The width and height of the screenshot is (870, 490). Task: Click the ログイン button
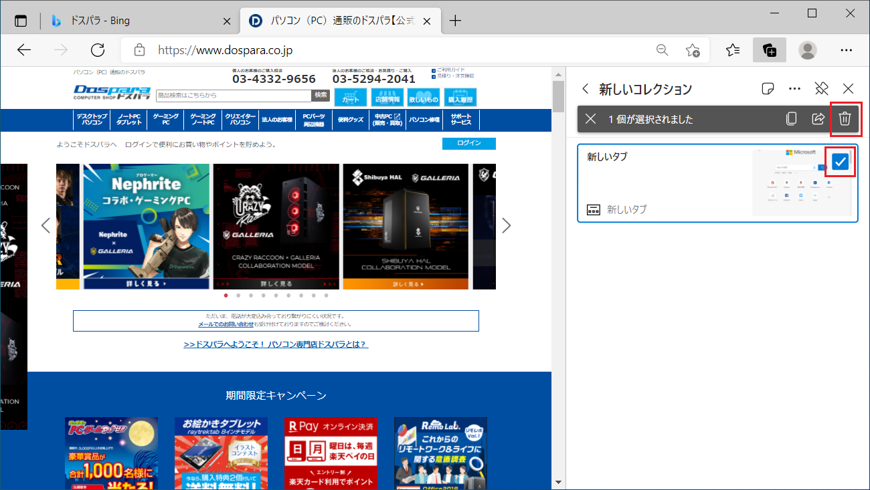coord(469,143)
